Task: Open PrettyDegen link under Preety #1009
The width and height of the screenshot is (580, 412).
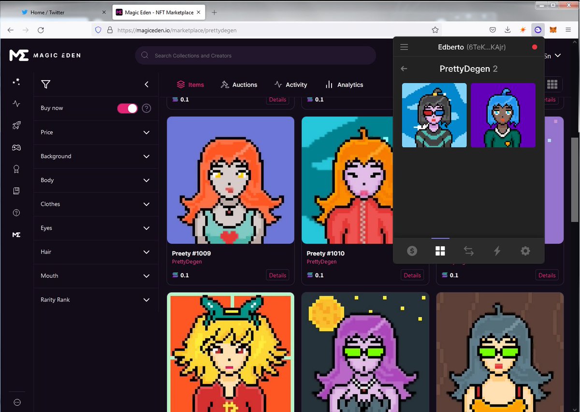Action: click(x=187, y=262)
